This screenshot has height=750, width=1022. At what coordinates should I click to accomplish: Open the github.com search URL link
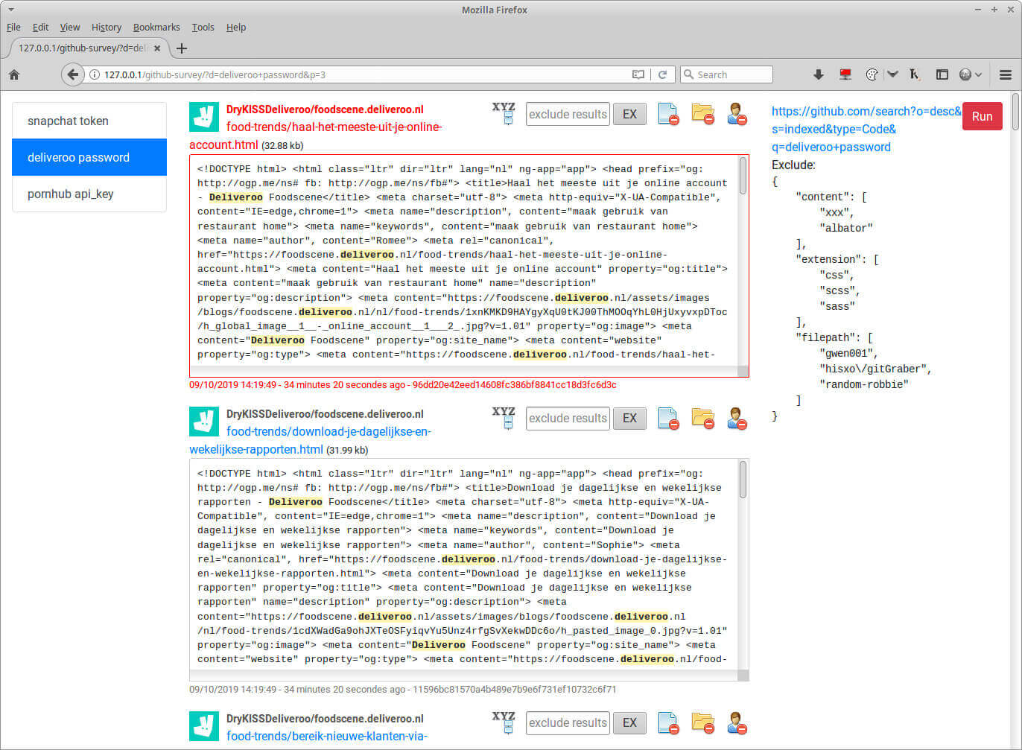866,129
